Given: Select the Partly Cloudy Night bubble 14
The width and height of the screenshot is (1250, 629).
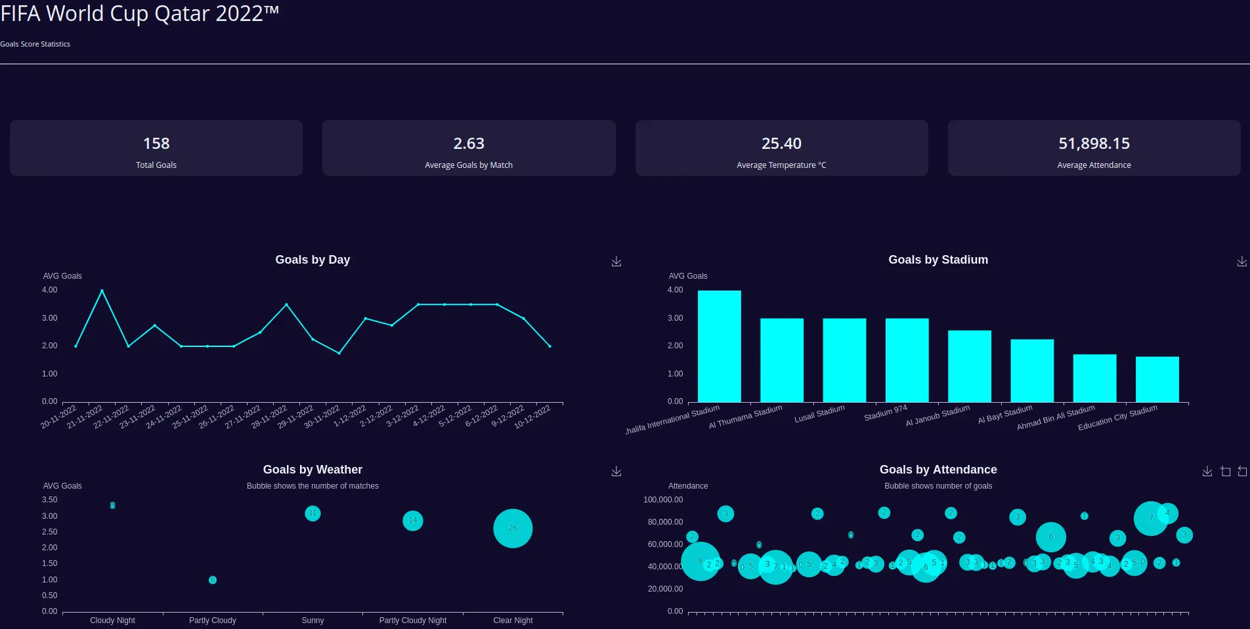Looking at the screenshot, I should pyautogui.click(x=413, y=521).
